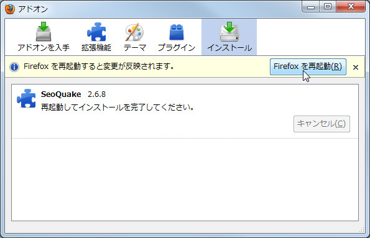Click the Firefox logo in the title bar
This screenshot has width=370, height=238.
(10, 9)
